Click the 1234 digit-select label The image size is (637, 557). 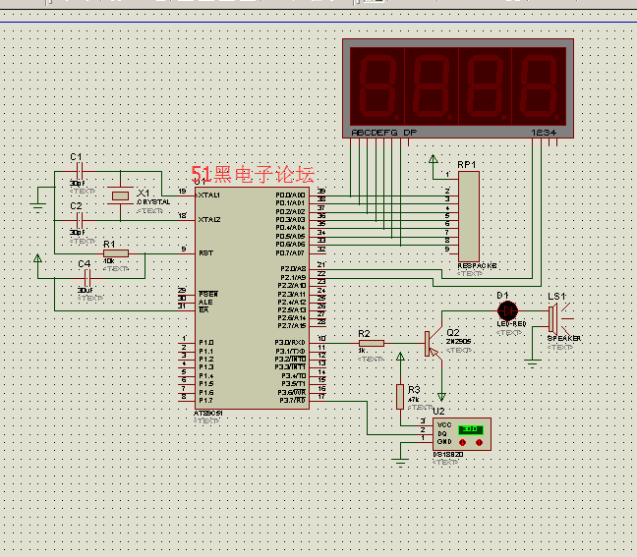544,133
